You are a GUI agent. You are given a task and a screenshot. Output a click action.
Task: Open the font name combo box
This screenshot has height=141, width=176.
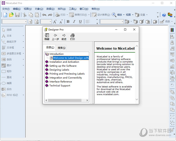pos(15,22)
